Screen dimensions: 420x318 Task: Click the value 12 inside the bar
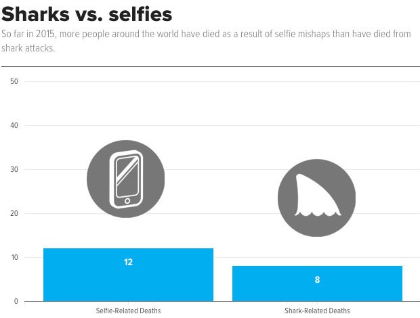pyautogui.click(x=128, y=262)
